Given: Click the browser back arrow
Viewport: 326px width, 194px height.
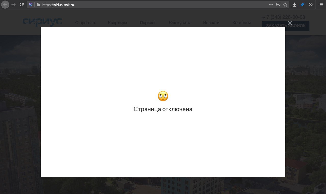Looking at the screenshot, I should (5, 5).
